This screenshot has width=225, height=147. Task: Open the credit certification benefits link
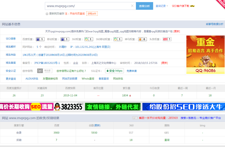[x=71, y=71]
